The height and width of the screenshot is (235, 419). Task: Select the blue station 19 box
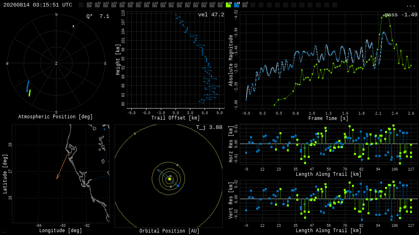point(237,5)
